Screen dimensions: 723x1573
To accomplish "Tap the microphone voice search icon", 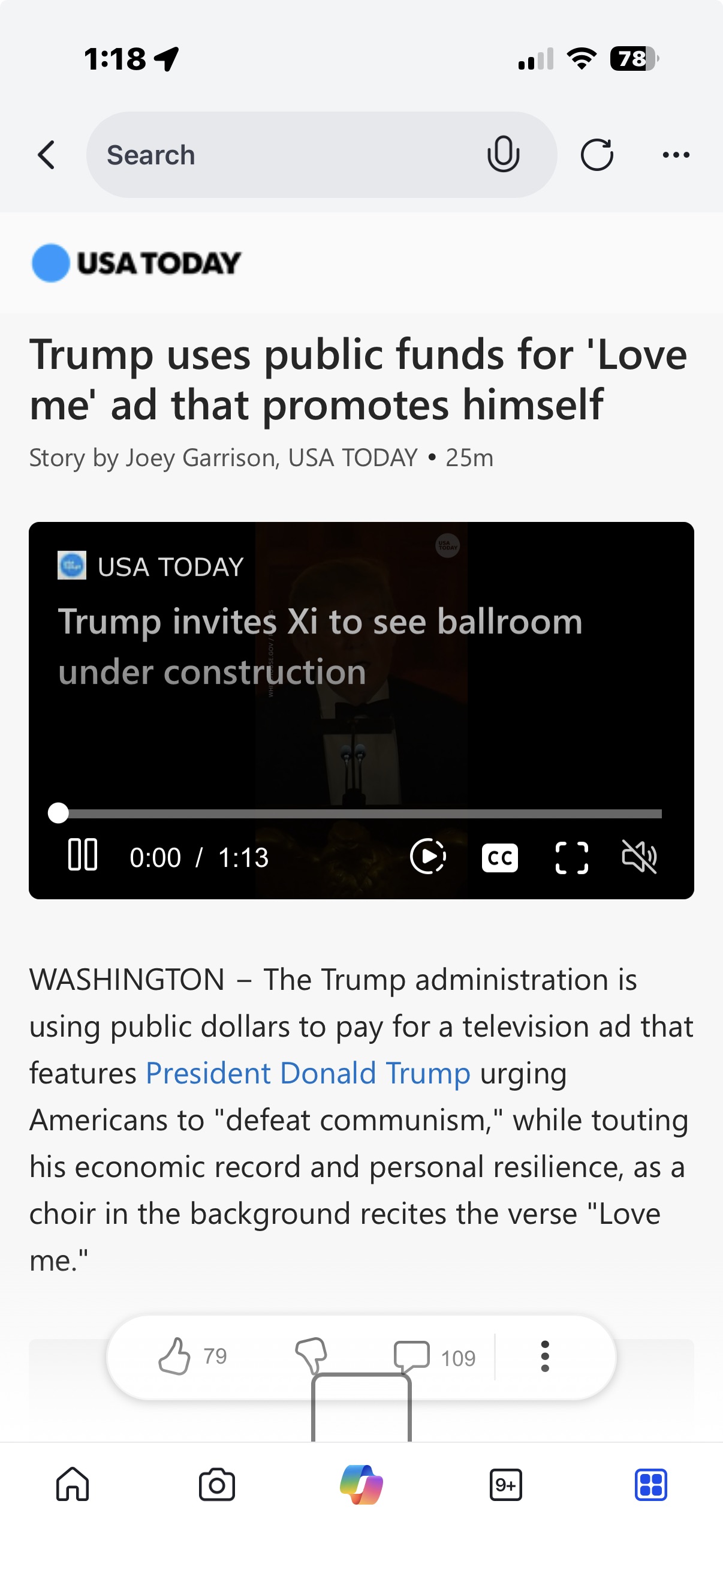I will [503, 155].
